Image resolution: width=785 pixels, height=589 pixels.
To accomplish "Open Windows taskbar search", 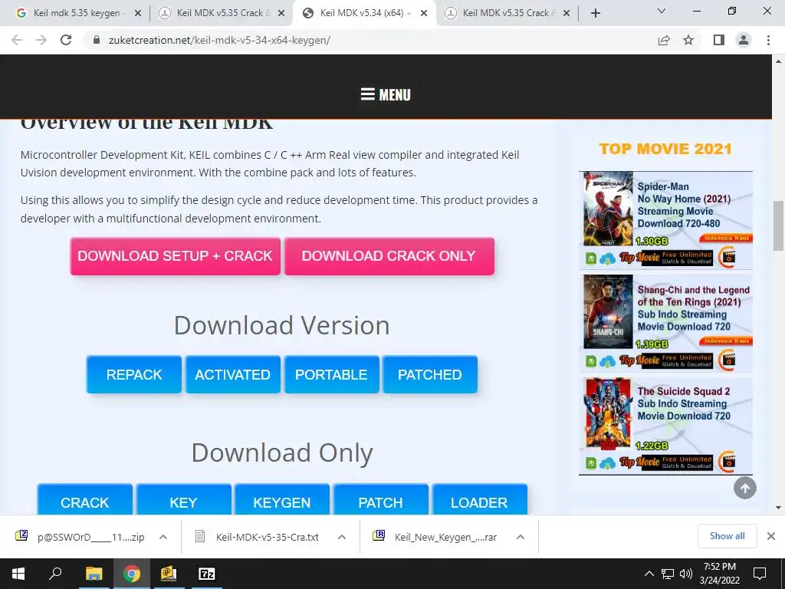I will click(x=55, y=574).
